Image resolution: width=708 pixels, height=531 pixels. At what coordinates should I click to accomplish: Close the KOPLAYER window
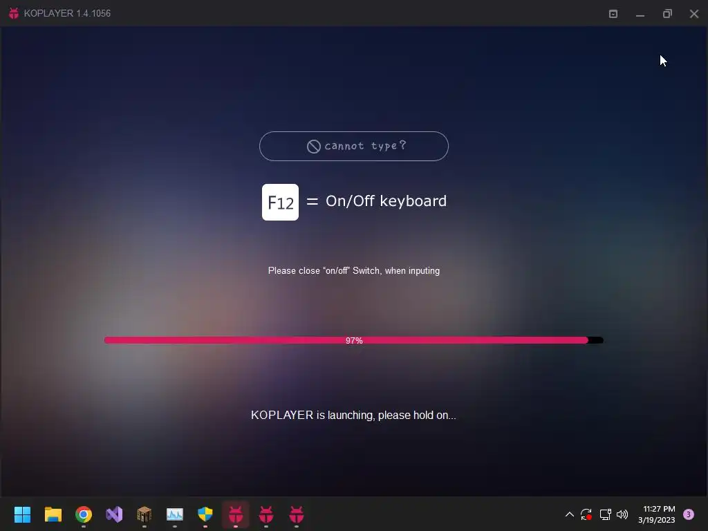[694, 14]
